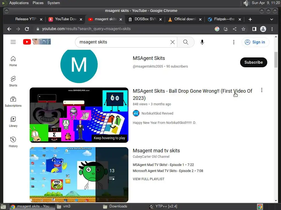Open YouTube settings three-dot menu near Sign in

pyautogui.click(x=234, y=42)
